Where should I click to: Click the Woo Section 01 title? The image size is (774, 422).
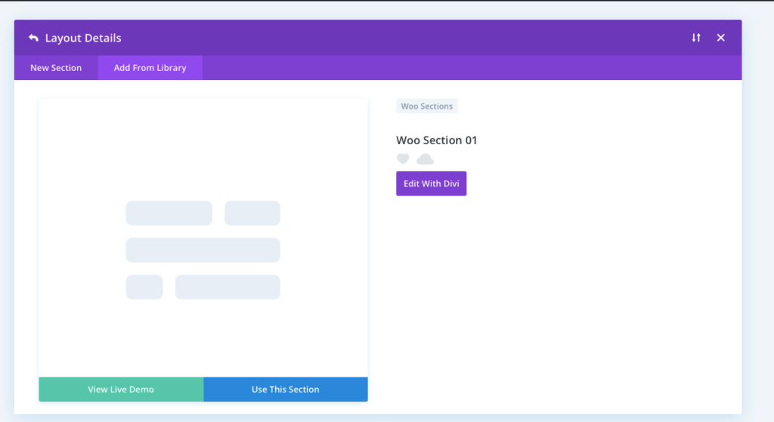[x=436, y=140]
